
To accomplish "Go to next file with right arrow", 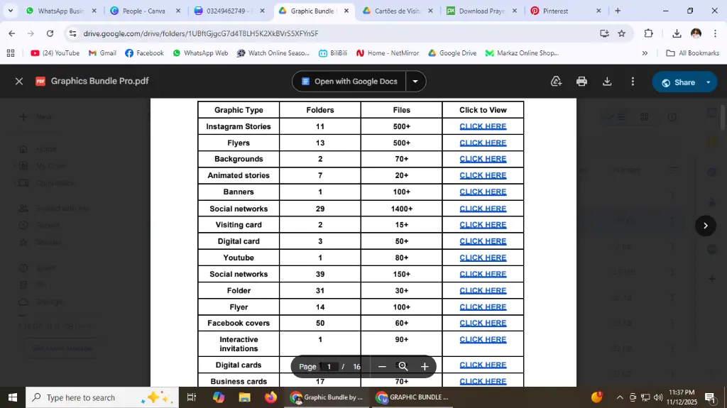I will tap(705, 226).
